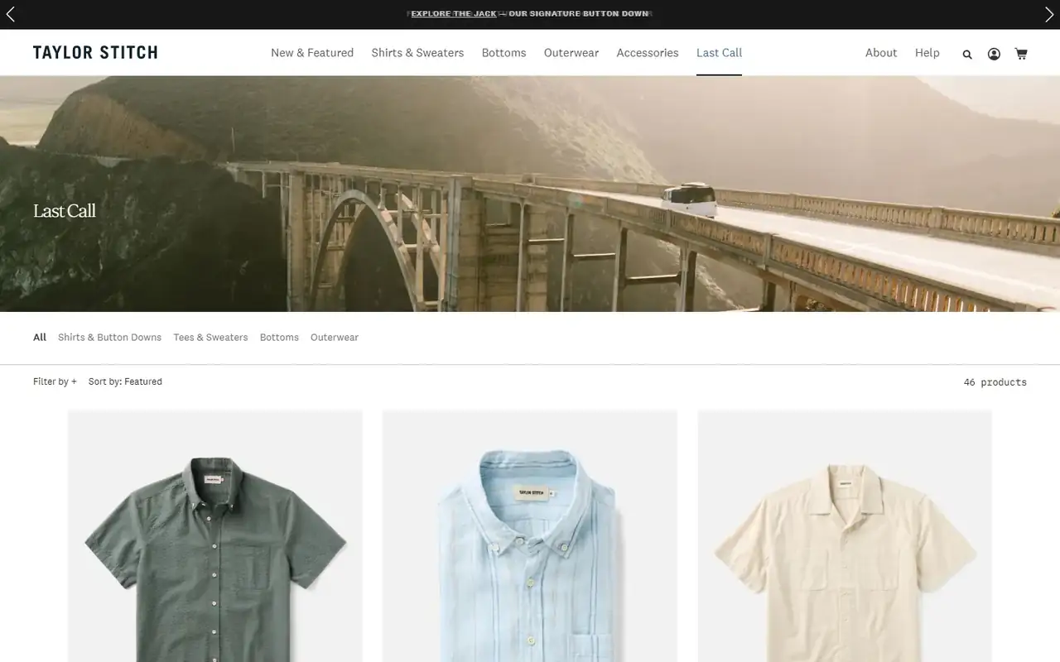
Task: Open Accessories navigation menu
Action: pos(648,53)
